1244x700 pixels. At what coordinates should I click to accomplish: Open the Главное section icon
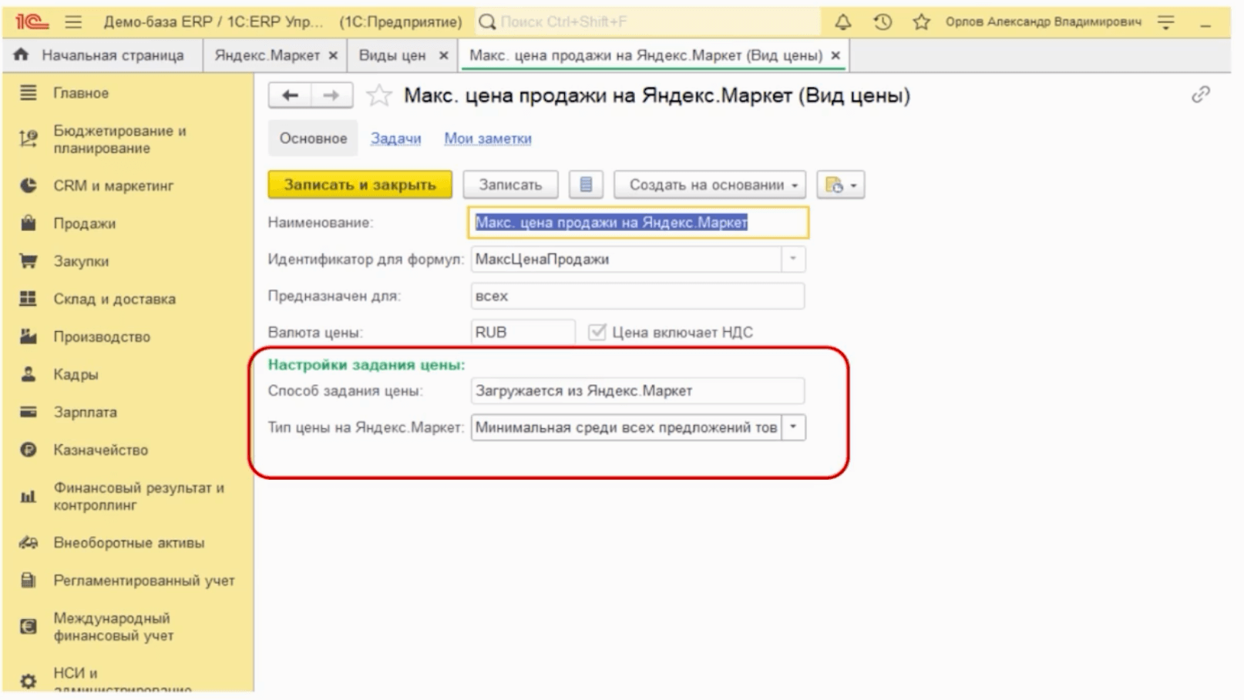pyautogui.click(x=29, y=93)
